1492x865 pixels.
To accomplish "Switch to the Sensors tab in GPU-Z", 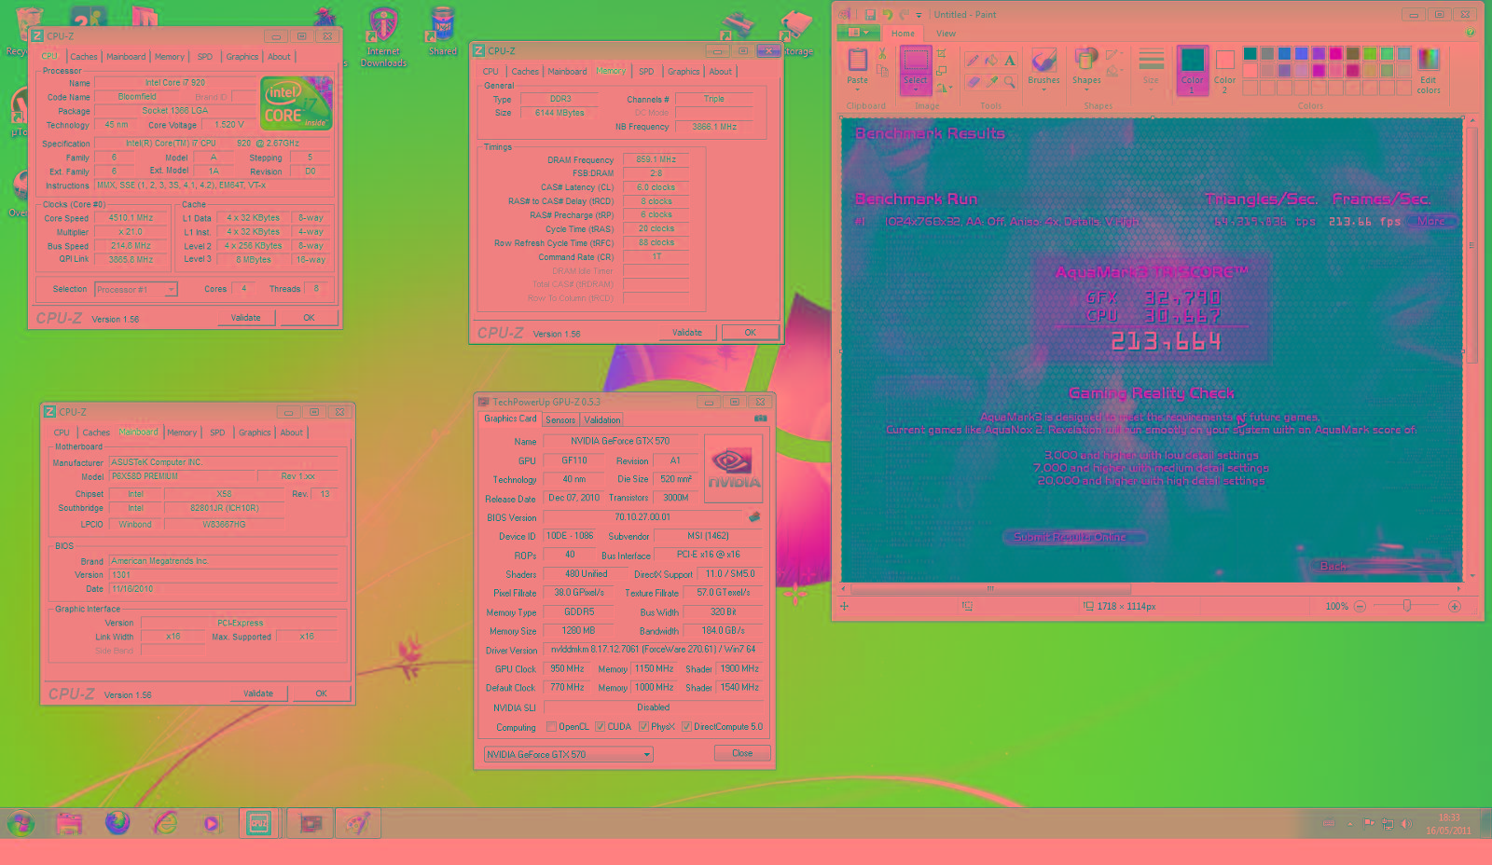I will [x=560, y=419].
